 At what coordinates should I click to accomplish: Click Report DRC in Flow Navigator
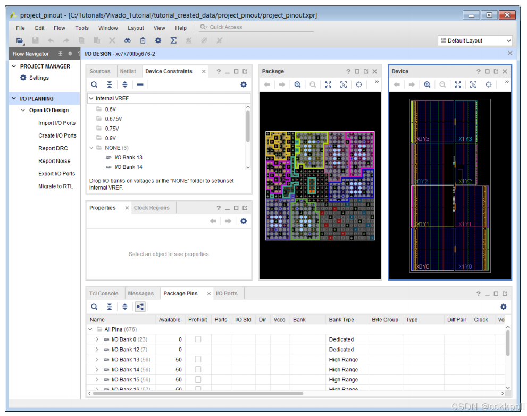53,148
